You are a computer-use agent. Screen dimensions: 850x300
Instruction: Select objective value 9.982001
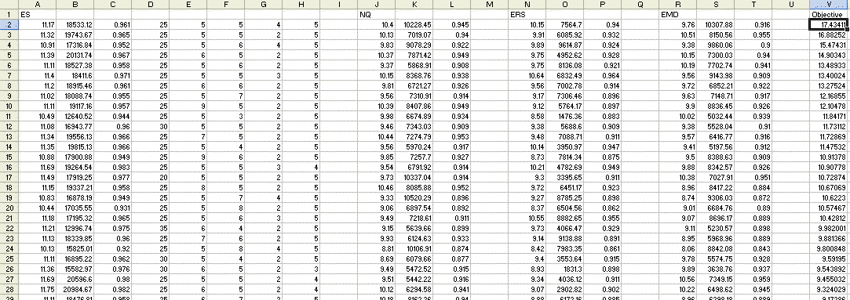point(829,228)
